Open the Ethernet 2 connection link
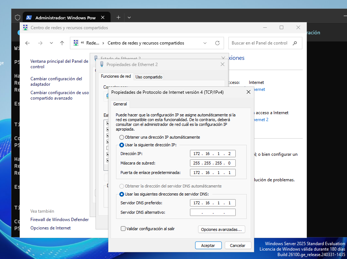This screenshot has height=259, width=347. click(x=261, y=120)
